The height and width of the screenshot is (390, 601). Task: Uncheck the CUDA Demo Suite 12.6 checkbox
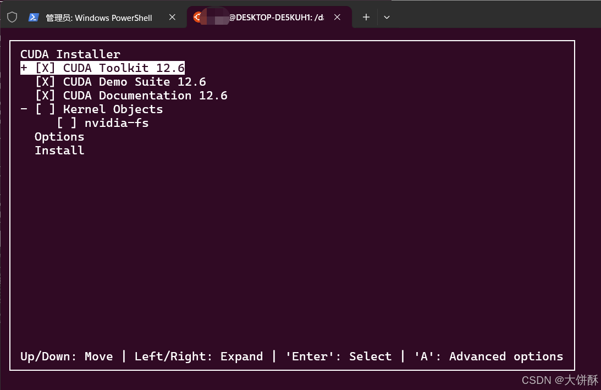click(x=45, y=82)
